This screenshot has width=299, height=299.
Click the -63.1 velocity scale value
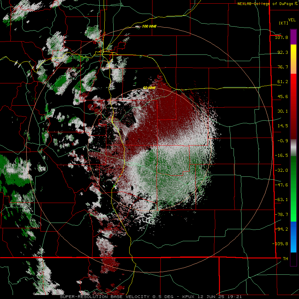tap(281, 200)
